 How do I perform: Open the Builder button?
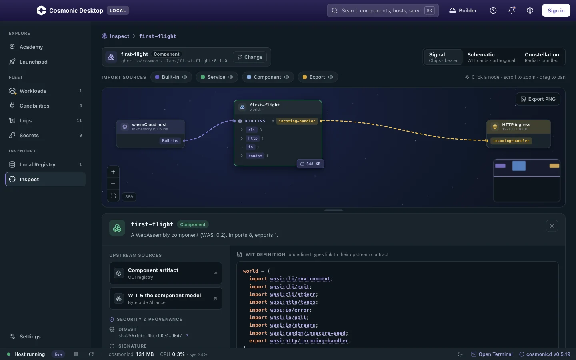tap(463, 11)
